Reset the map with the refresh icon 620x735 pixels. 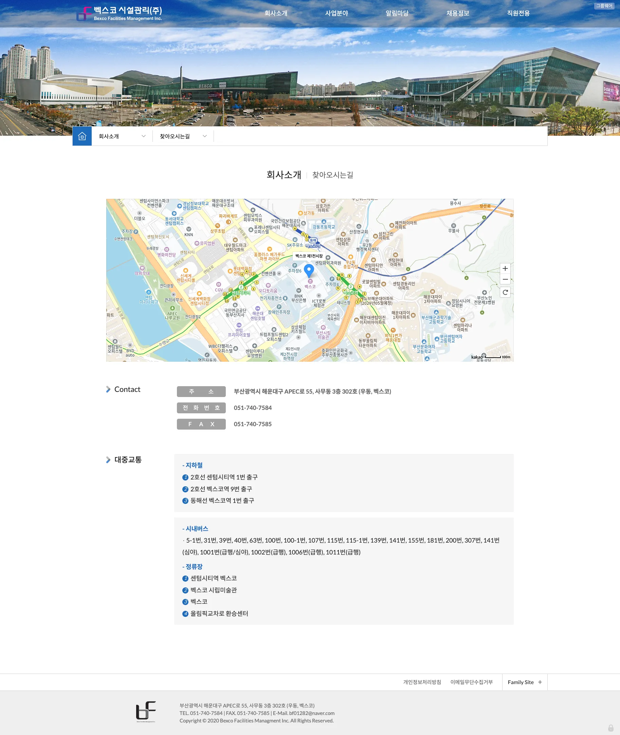(x=505, y=292)
